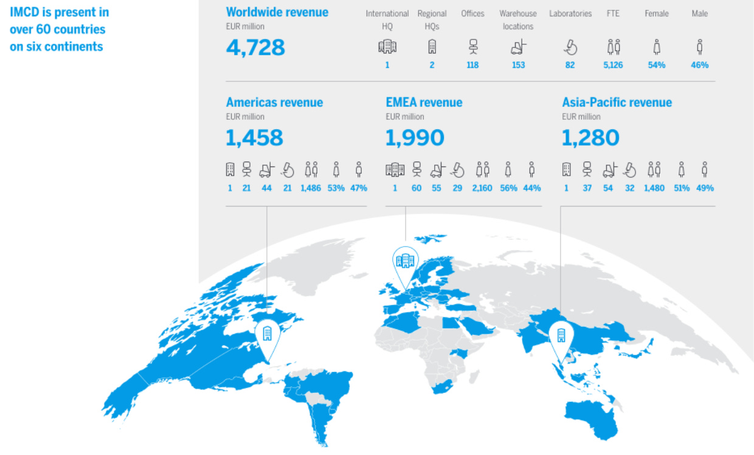Click the 1,990 EMEA revenue figure

415,138
